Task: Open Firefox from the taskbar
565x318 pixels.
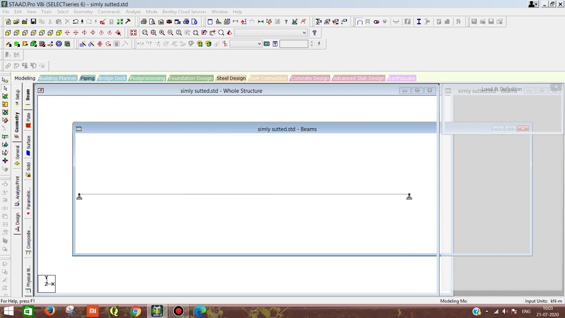Action: pos(49,311)
